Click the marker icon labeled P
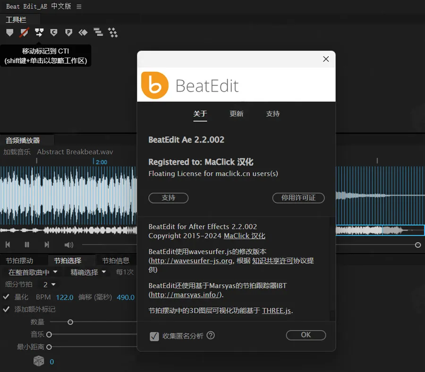Screen dimensions: 425x372 (68, 33)
